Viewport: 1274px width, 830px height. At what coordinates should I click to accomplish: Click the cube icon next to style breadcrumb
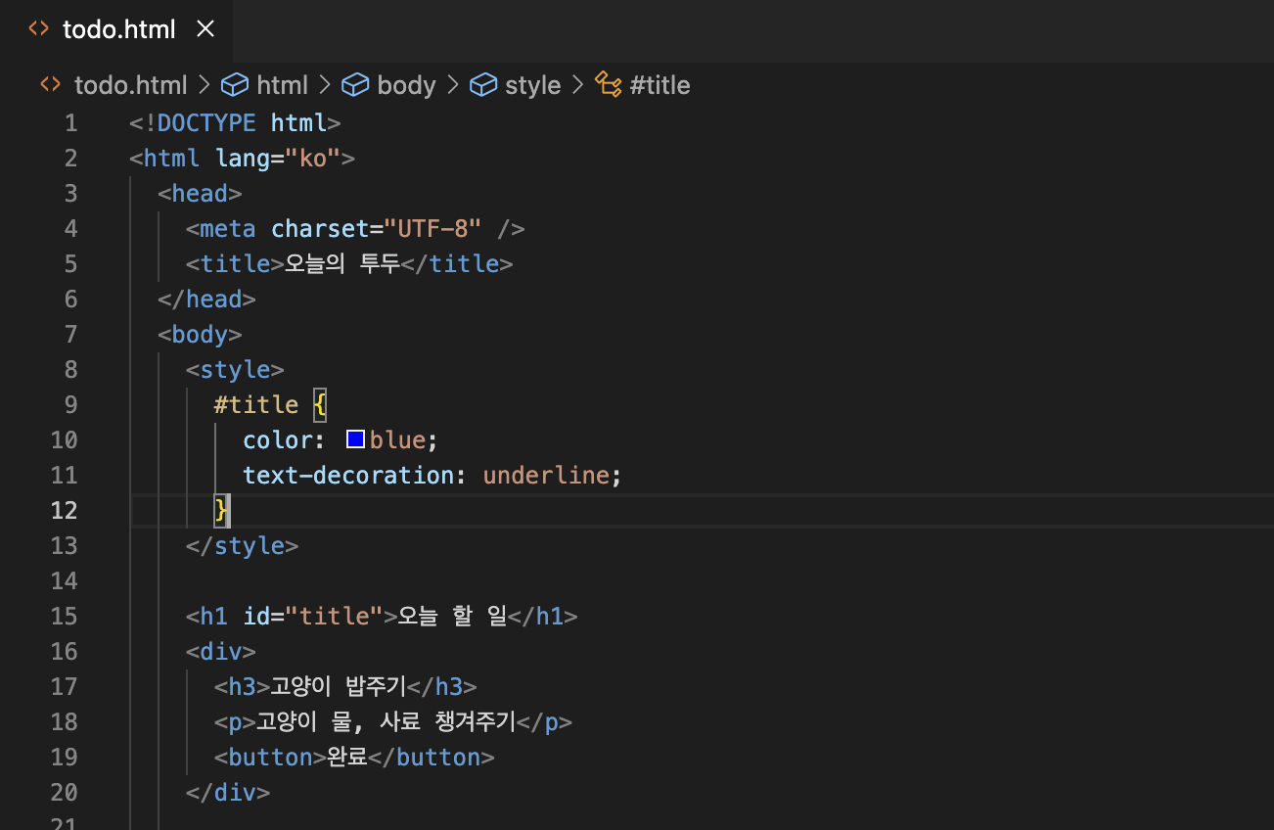click(483, 85)
